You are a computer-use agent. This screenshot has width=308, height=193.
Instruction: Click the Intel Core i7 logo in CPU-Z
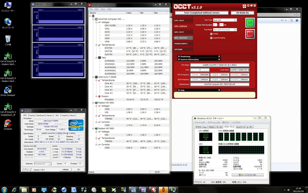pyautogui.click(x=76, y=125)
